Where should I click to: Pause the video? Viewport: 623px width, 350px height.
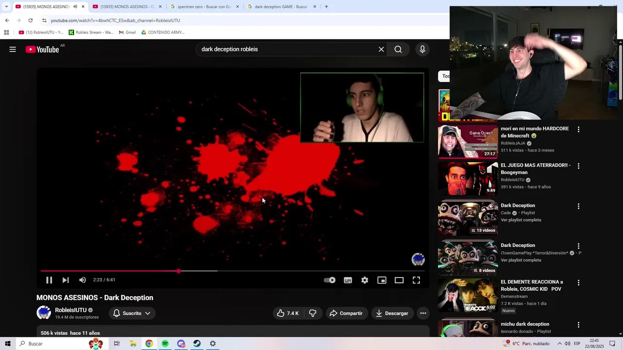pos(49,280)
